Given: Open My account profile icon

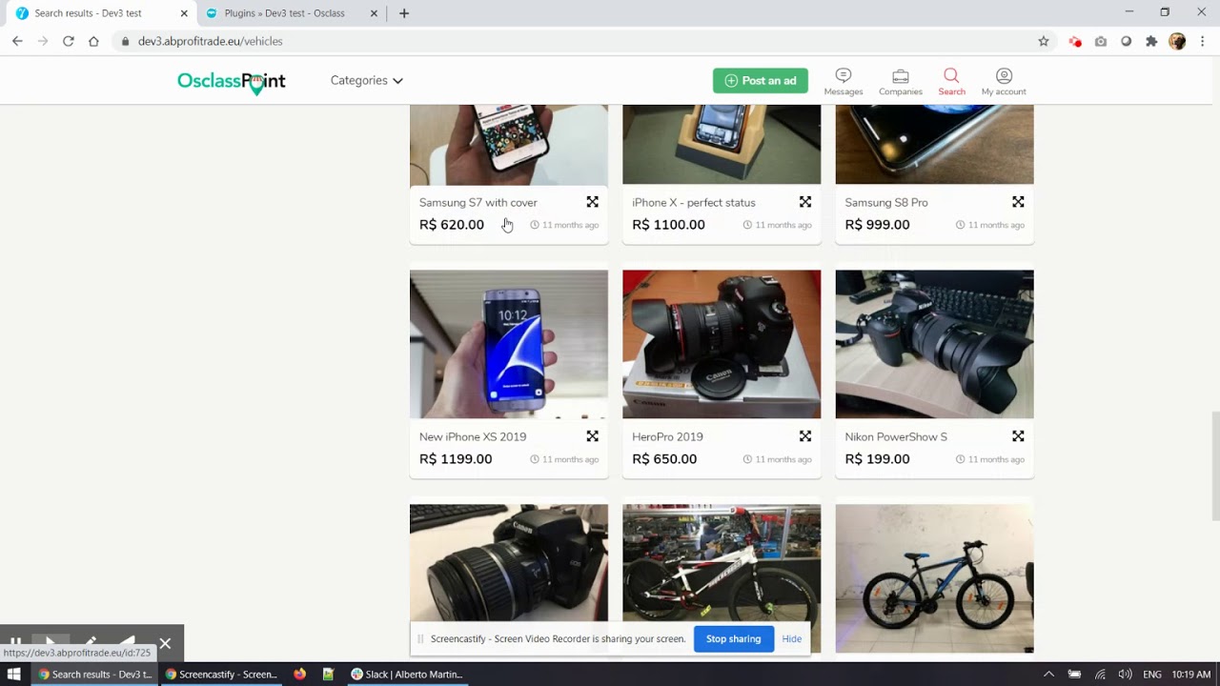Looking at the screenshot, I should (1004, 81).
